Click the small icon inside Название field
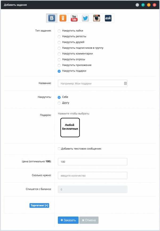The image size is (160, 231). click(125, 84)
